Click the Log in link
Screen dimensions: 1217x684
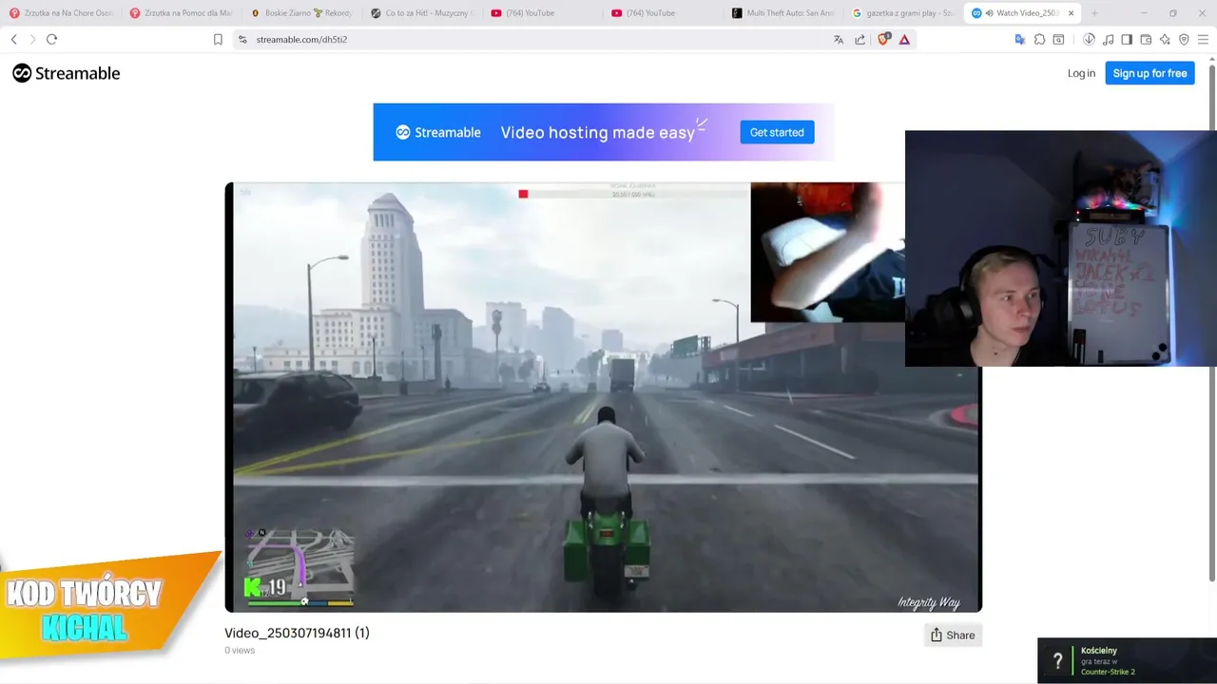pos(1081,73)
